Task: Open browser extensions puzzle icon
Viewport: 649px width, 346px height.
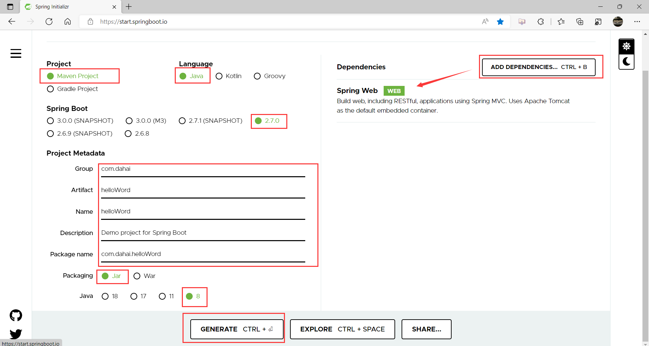Action: (540, 22)
